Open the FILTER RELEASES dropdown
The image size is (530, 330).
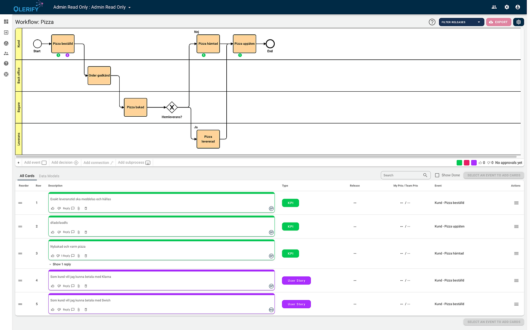point(461,22)
